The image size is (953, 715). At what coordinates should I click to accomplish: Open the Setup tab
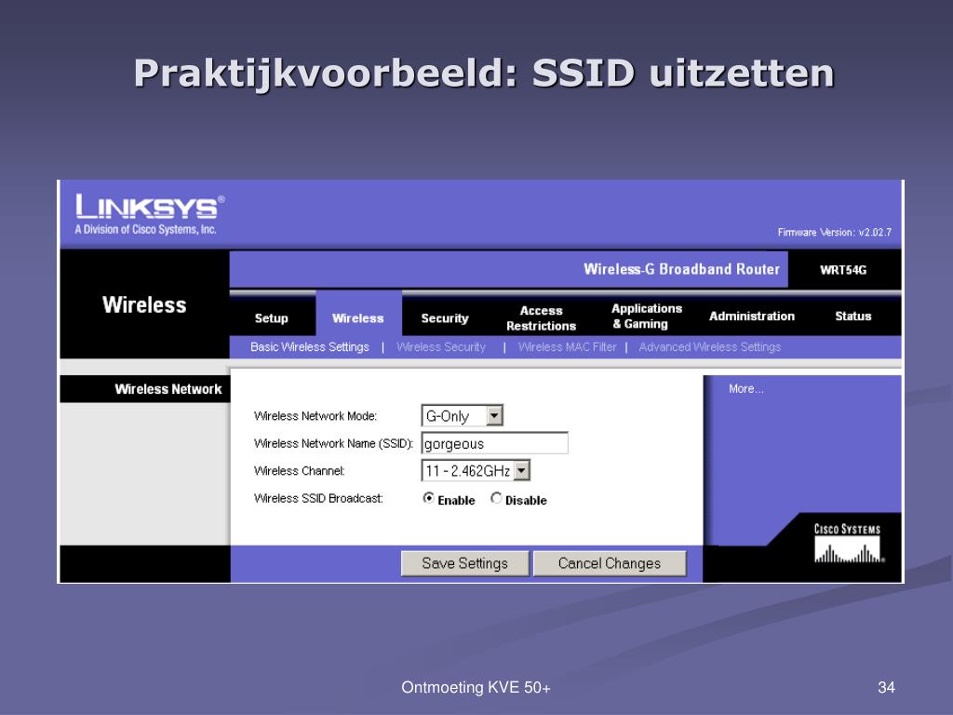click(271, 318)
